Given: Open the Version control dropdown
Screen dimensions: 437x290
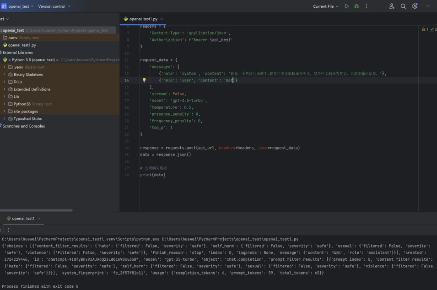Looking at the screenshot, I should [x=54, y=6].
